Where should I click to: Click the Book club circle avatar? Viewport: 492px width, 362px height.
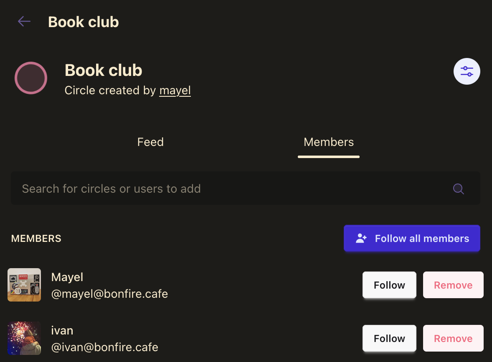pyautogui.click(x=31, y=78)
